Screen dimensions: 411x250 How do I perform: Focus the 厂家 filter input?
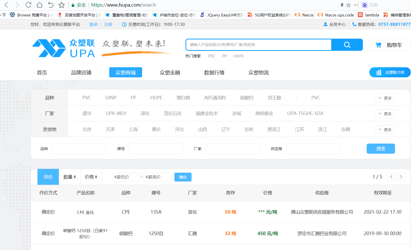click(233, 149)
